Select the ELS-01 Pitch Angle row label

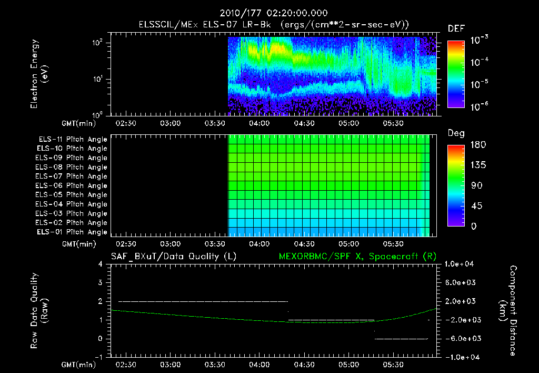pyautogui.click(x=72, y=232)
